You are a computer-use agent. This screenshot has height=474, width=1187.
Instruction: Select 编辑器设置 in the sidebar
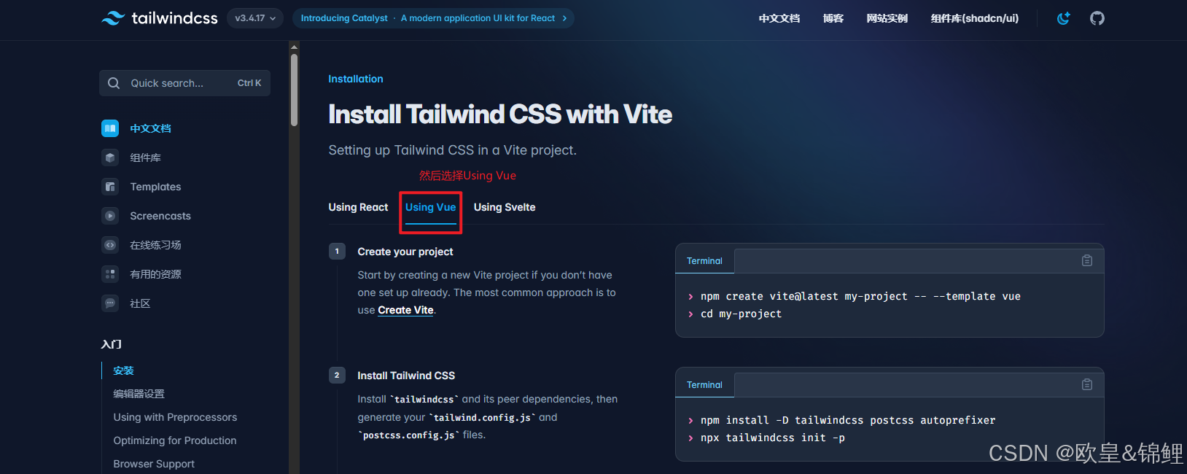[139, 394]
